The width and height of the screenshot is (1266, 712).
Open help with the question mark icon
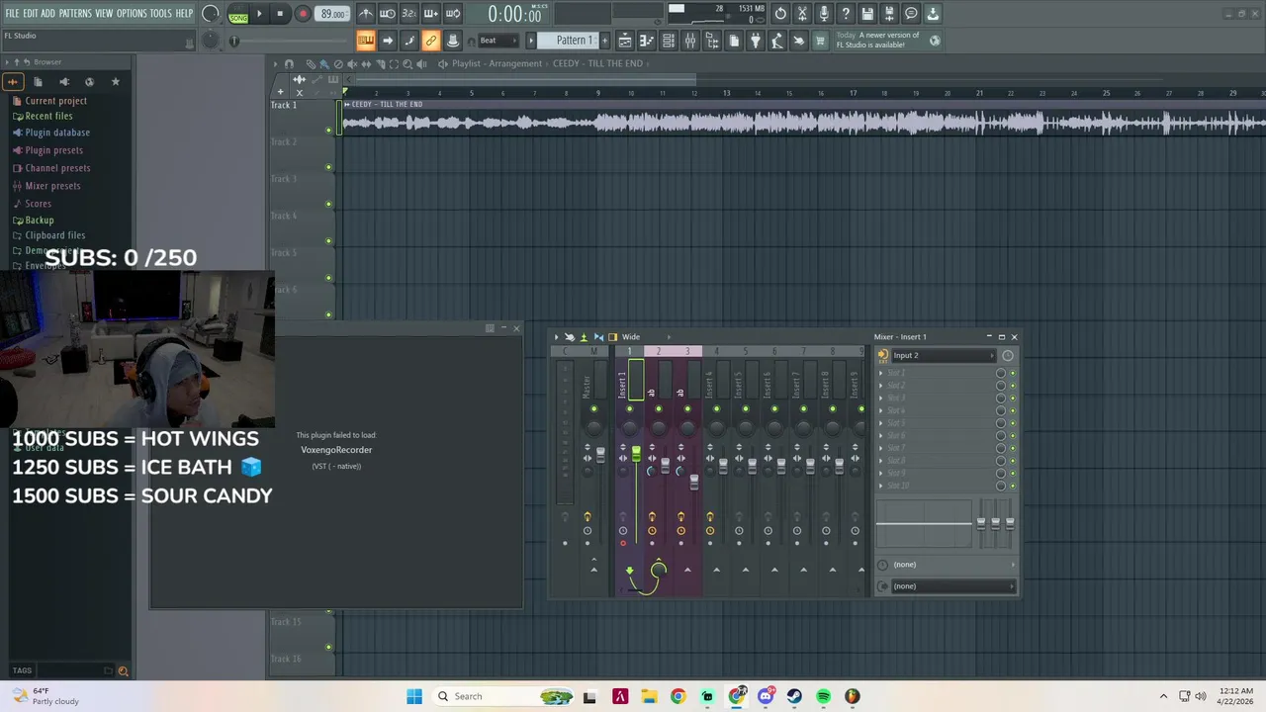846,14
